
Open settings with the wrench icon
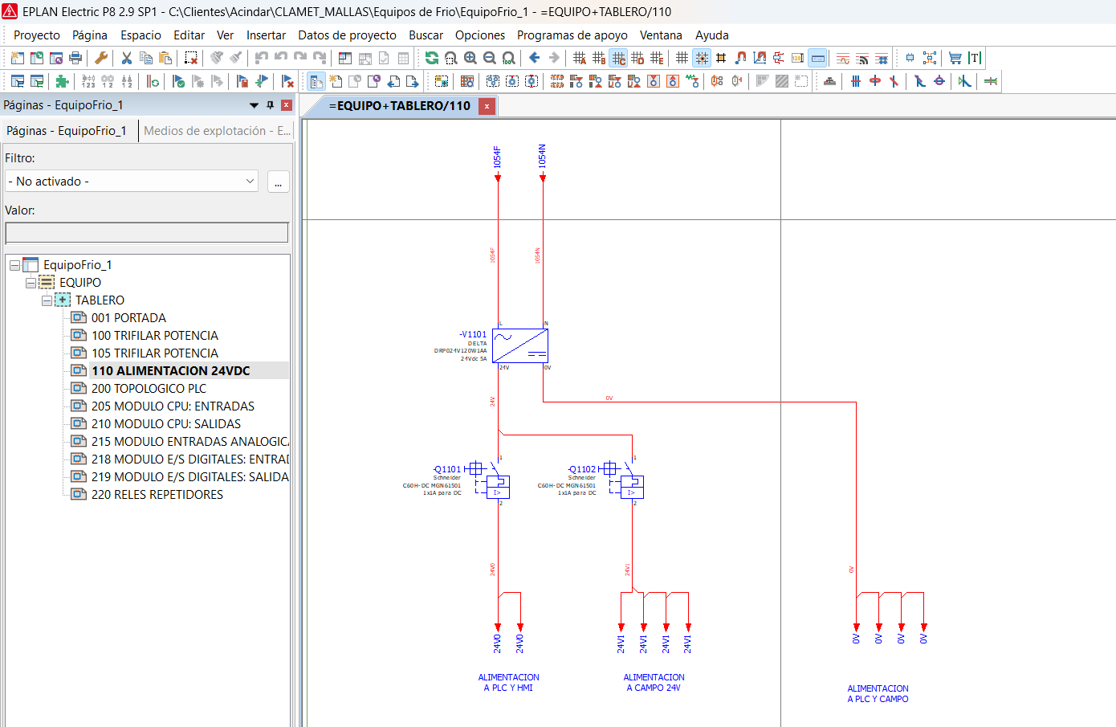pos(101,58)
